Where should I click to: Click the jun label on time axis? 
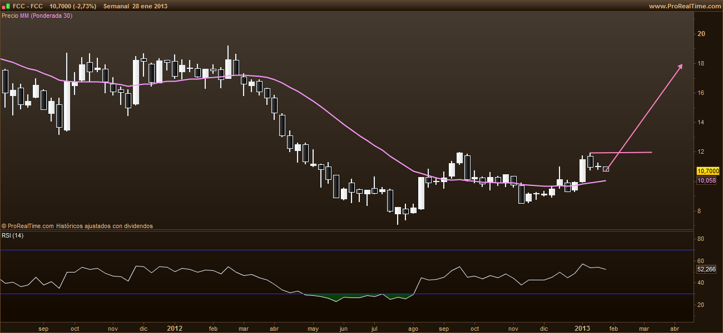343,328
